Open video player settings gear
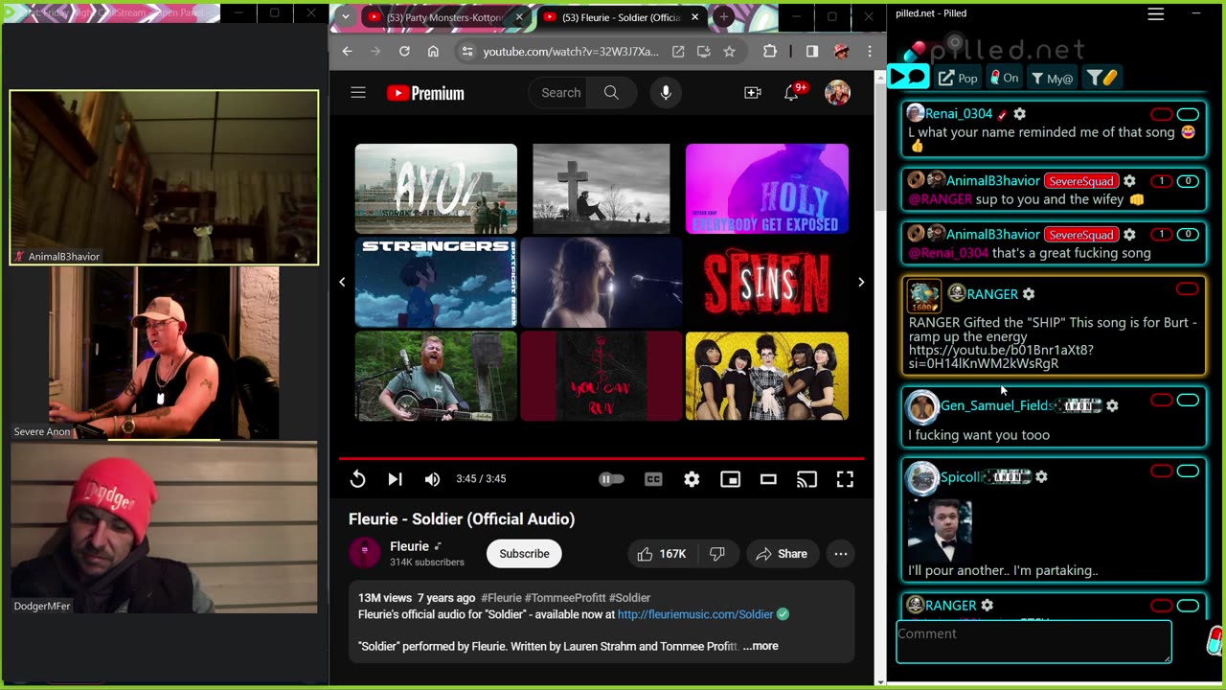 (x=692, y=479)
